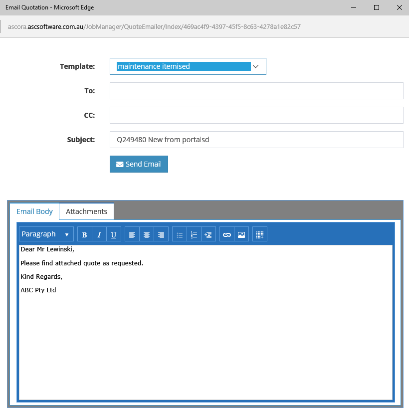Close the Email Quotation window

(400, 7)
